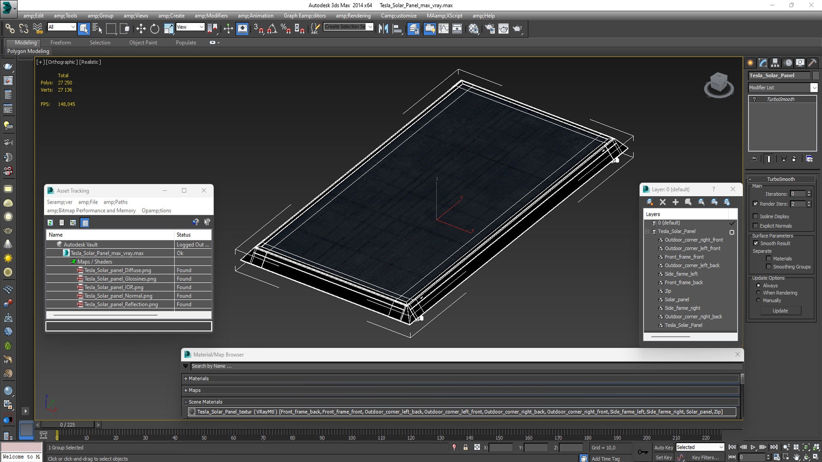This screenshot has height=462, width=822.
Task: Click the Update button in TurboSmooth
Action: tap(780, 311)
